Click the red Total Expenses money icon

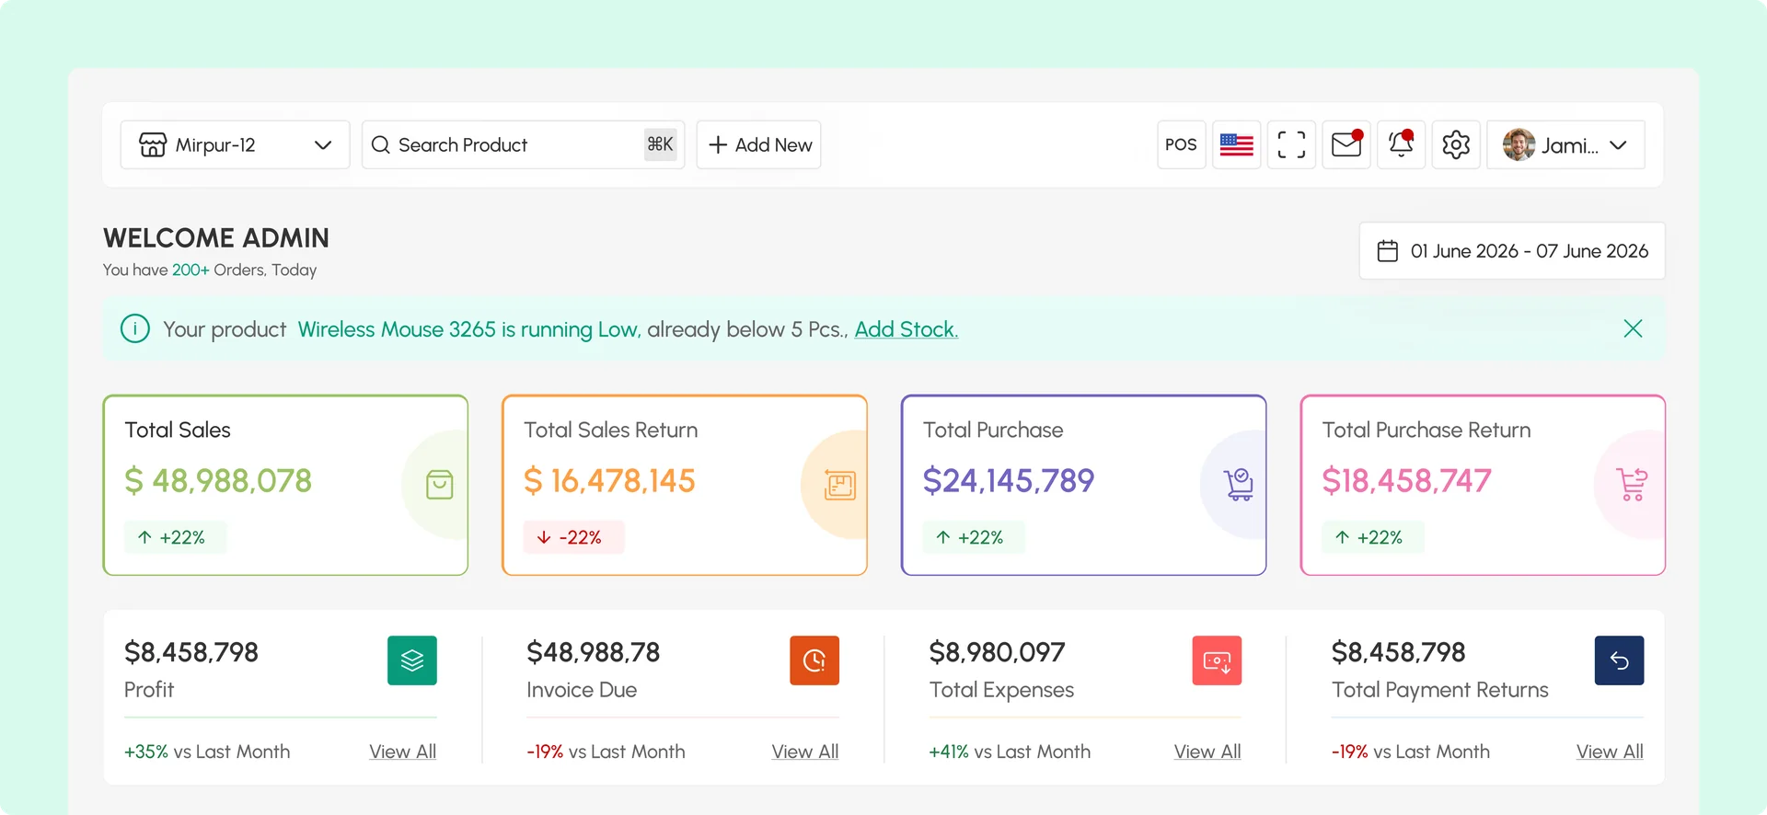[x=1217, y=660]
